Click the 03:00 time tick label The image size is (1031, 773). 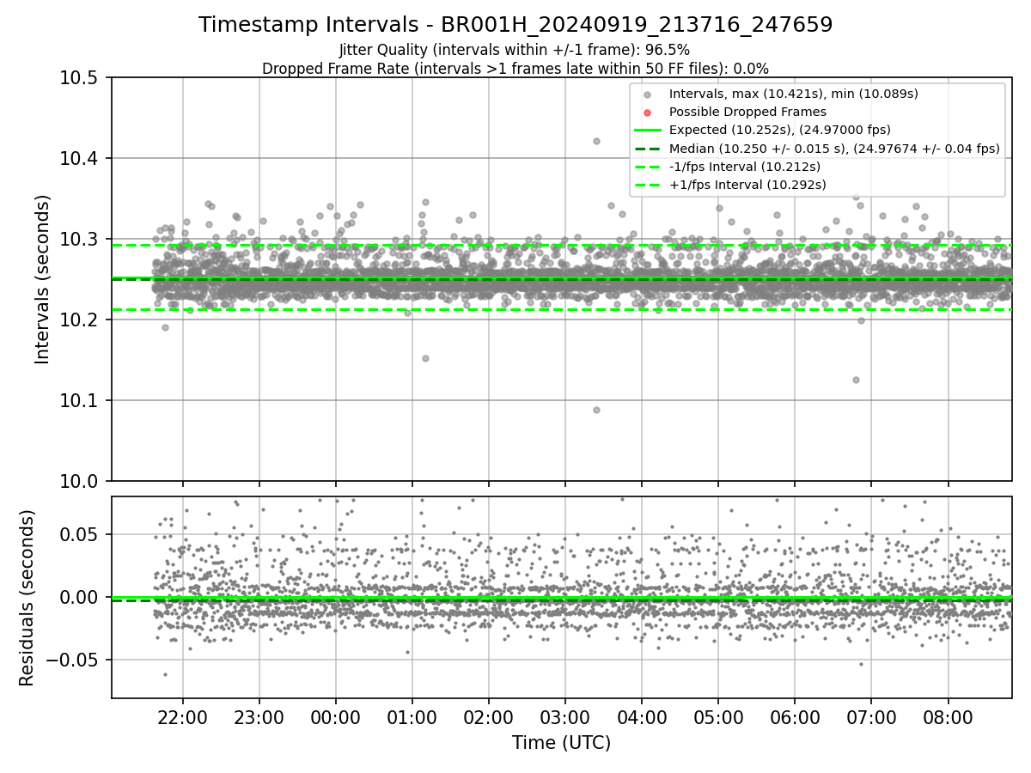click(x=565, y=717)
